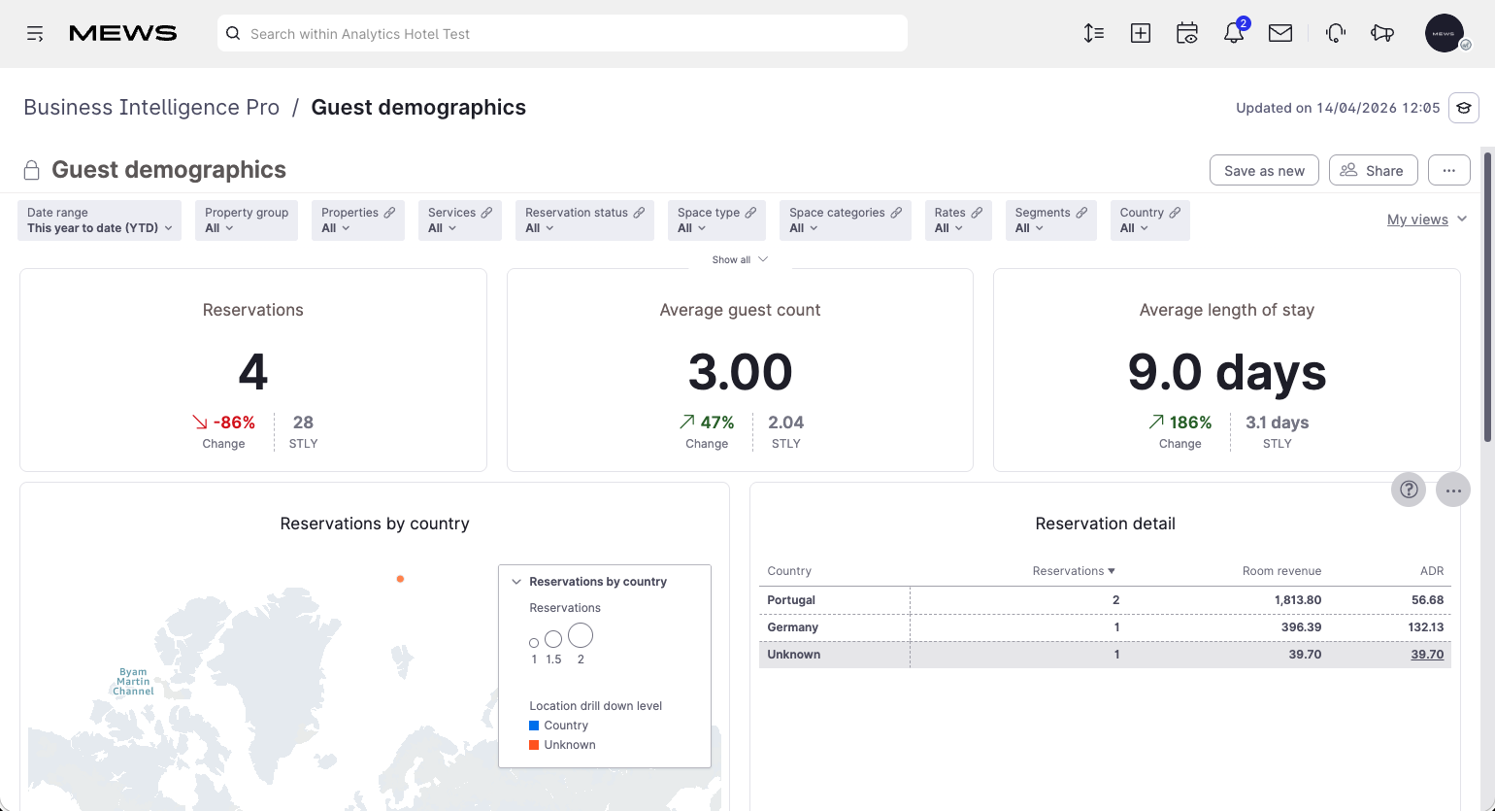Click the link icon on Rates filter
This screenshot has height=811, width=1495.
point(977,213)
